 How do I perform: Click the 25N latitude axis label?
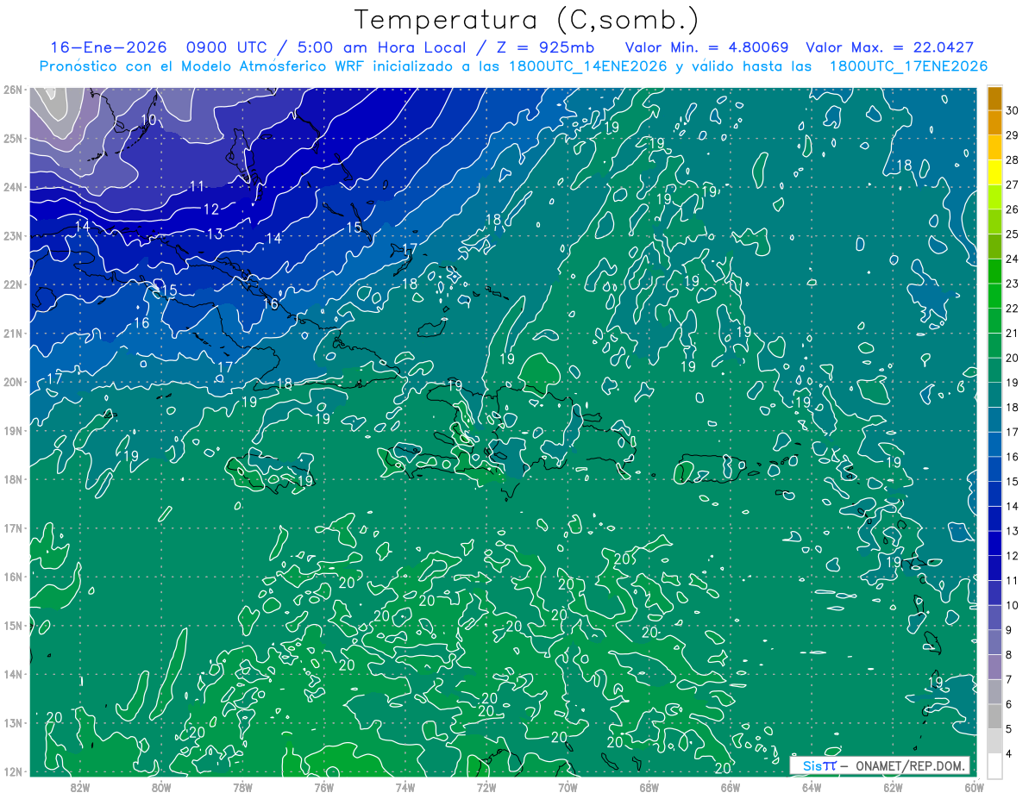point(12,138)
